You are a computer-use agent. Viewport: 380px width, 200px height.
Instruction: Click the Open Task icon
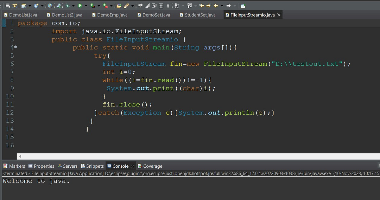(119, 5)
